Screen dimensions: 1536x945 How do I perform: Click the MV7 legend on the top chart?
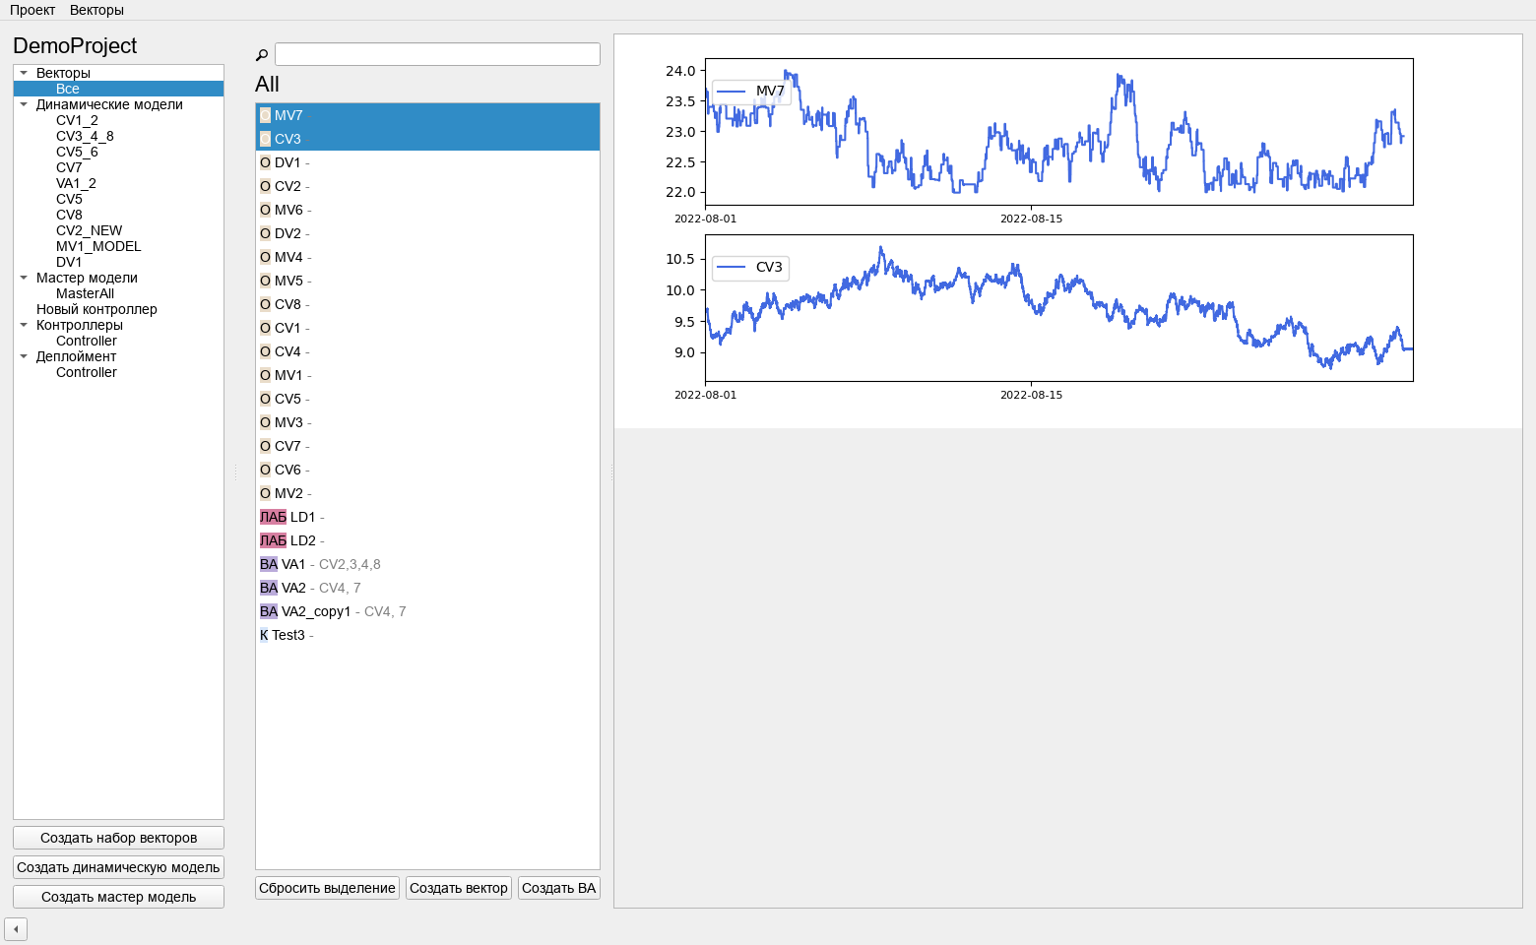pos(751,92)
